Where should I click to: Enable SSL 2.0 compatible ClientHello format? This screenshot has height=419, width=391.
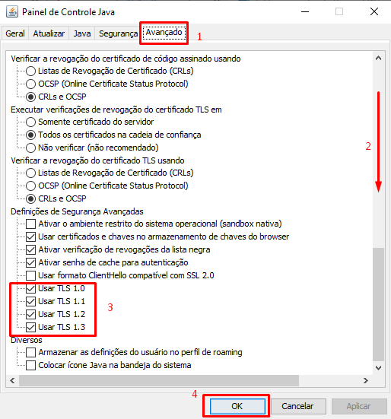tap(30, 275)
